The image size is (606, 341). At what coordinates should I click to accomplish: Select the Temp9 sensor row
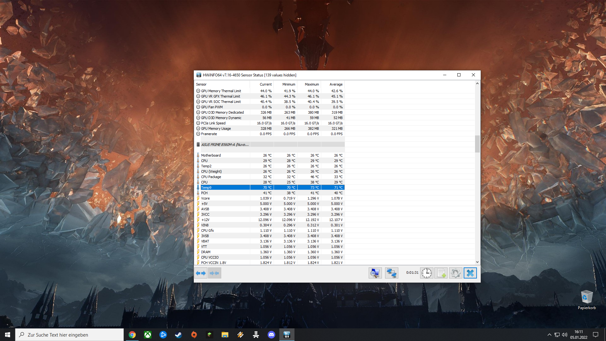click(x=206, y=188)
